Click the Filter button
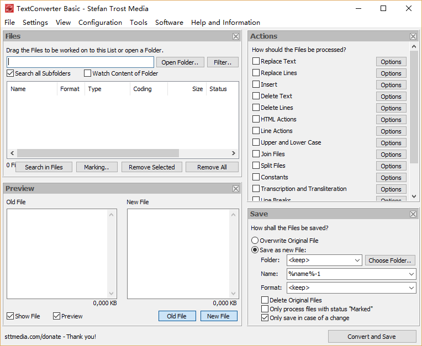422x346 pixels. point(223,62)
